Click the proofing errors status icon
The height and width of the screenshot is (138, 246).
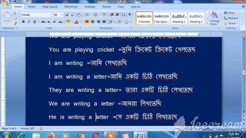[x=41, y=128]
